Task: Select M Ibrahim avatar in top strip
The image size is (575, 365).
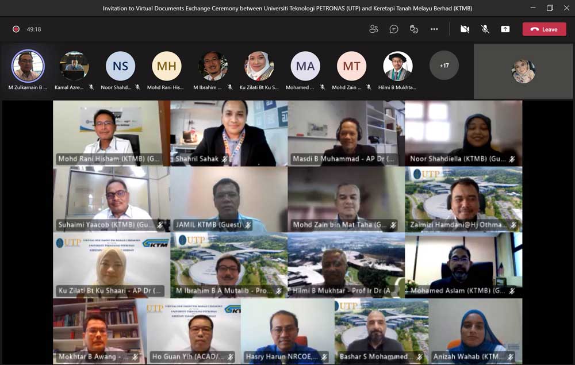Action: click(213, 66)
